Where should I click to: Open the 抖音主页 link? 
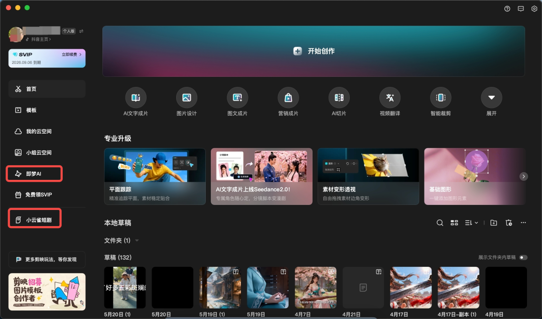click(x=38, y=40)
